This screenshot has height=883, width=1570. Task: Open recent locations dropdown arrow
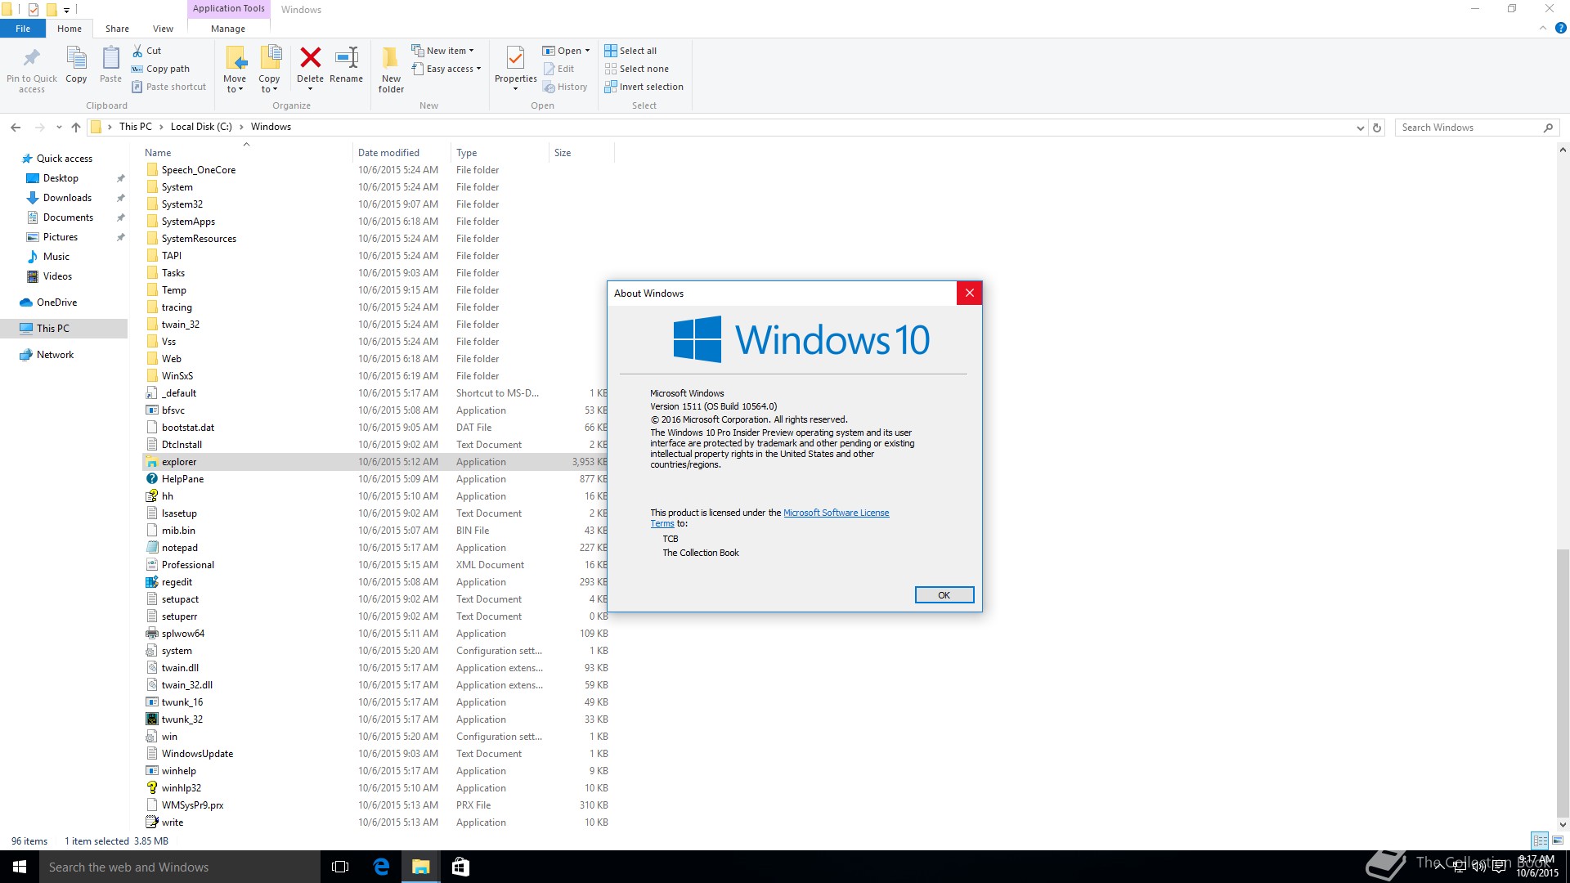pos(59,128)
